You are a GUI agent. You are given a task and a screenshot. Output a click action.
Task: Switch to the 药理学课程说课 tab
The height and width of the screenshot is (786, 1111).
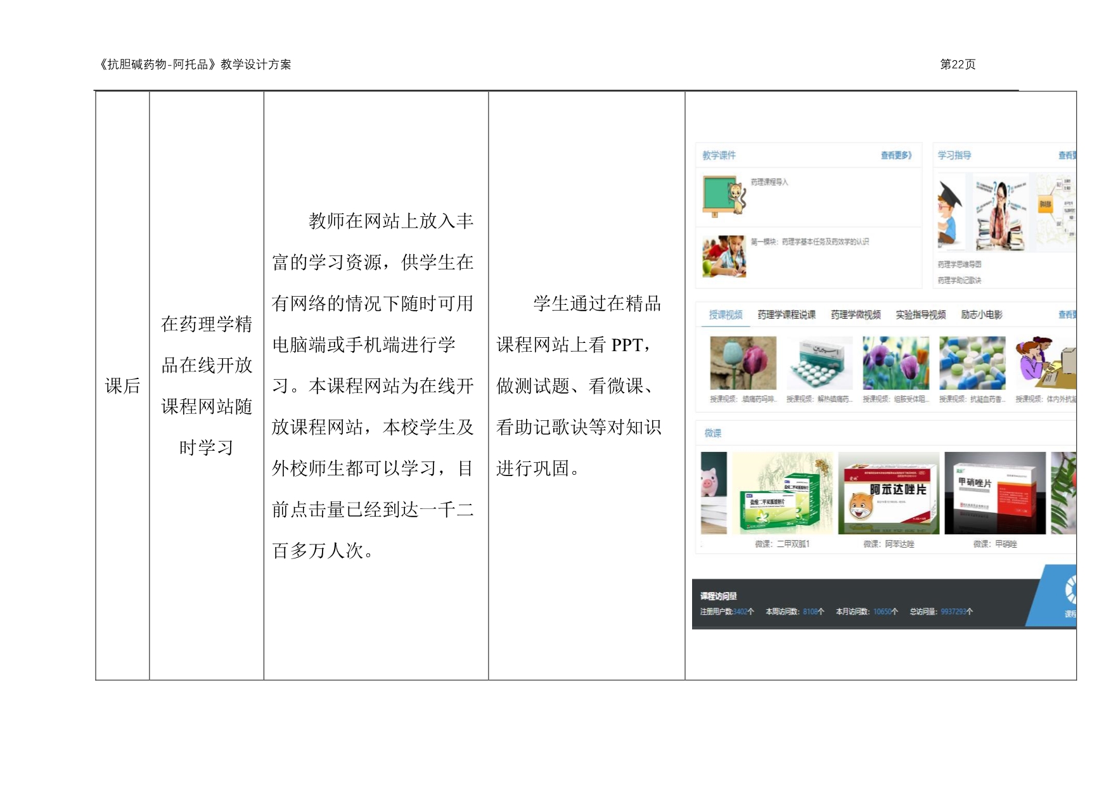point(787,315)
